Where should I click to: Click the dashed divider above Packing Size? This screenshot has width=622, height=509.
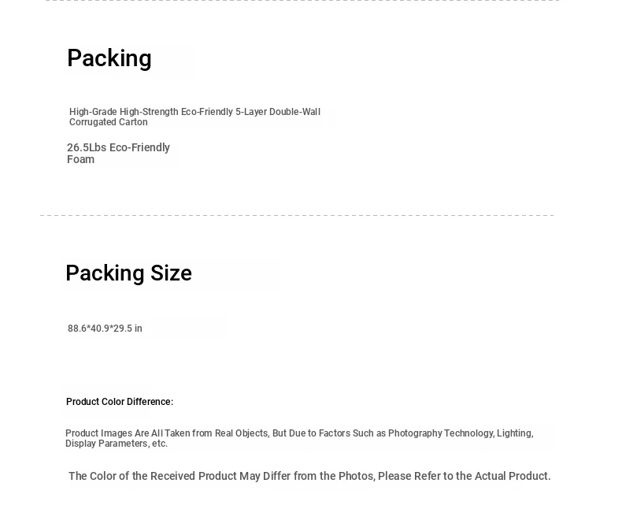[297, 215]
